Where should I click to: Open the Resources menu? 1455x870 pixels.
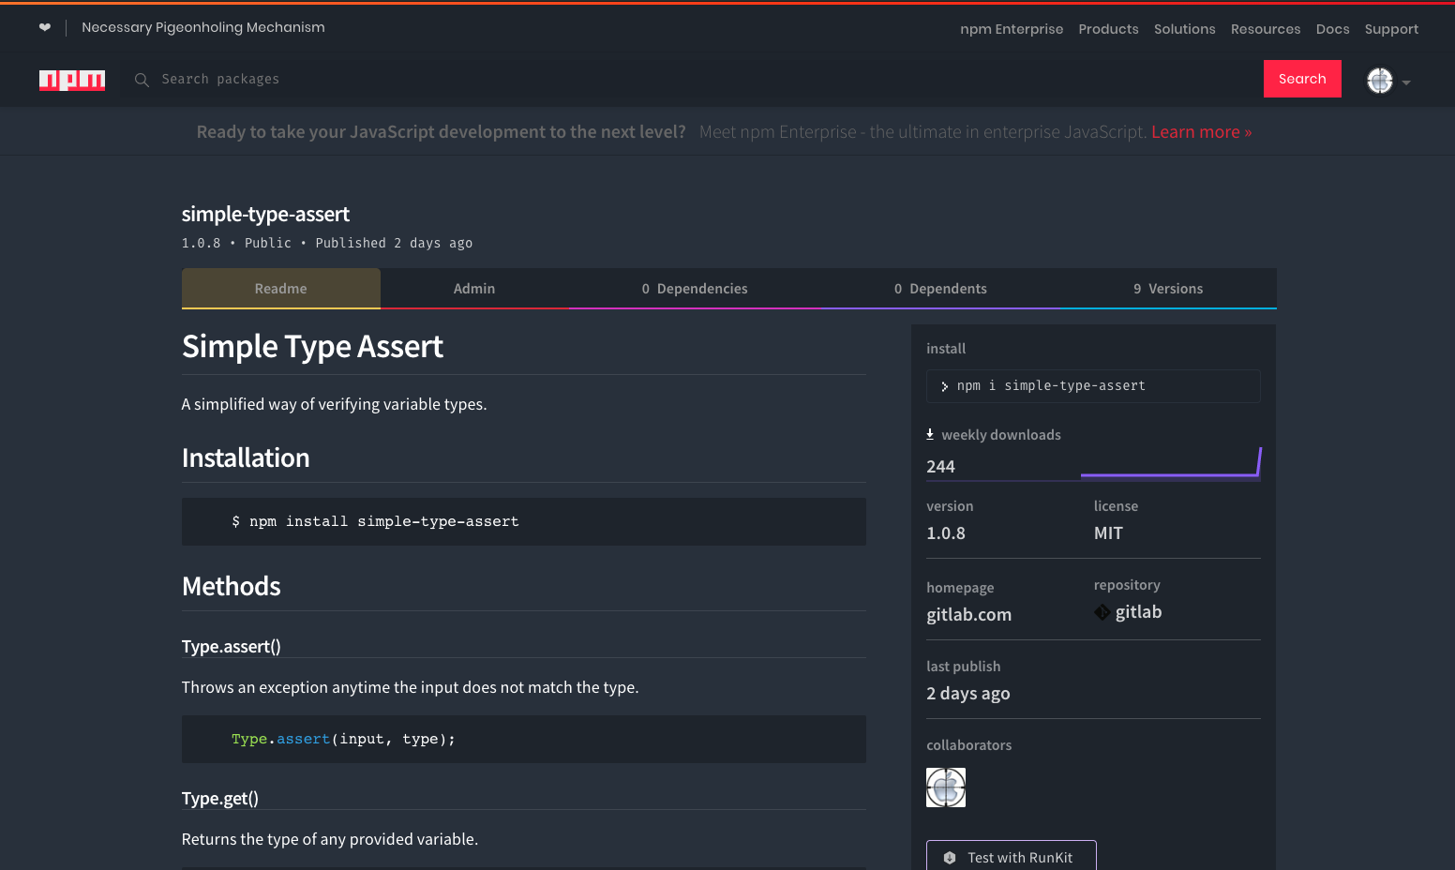point(1266,29)
